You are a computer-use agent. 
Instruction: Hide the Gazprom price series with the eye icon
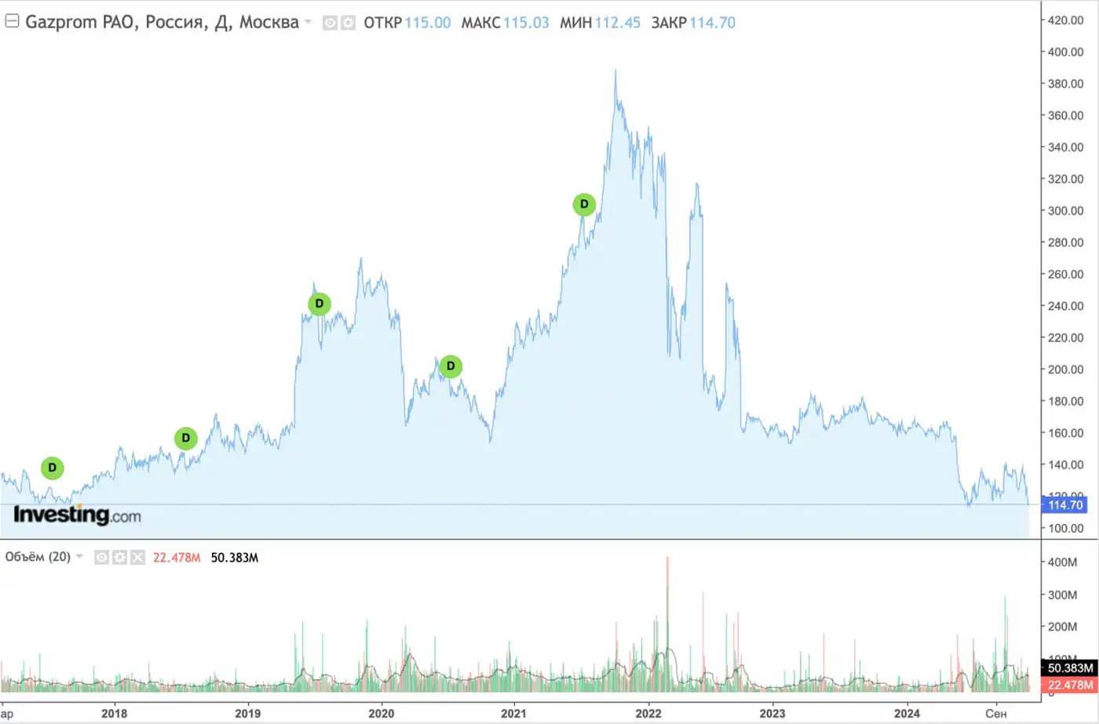(330, 24)
